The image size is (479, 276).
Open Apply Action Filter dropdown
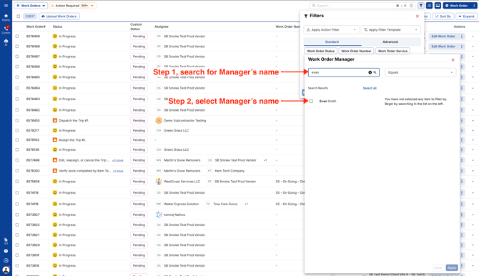click(x=331, y=29)
